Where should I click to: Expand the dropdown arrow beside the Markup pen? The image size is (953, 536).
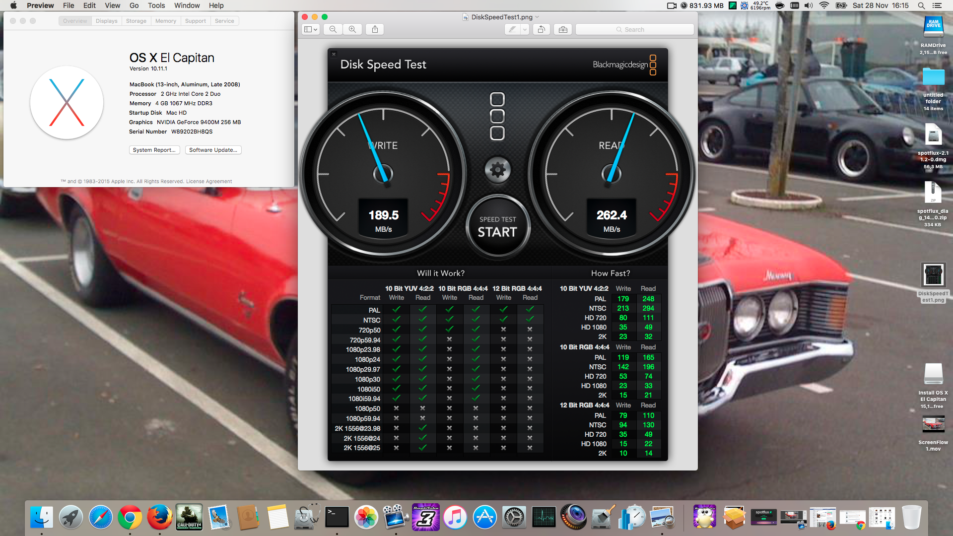pyautogui.click(x=525, y=29)
